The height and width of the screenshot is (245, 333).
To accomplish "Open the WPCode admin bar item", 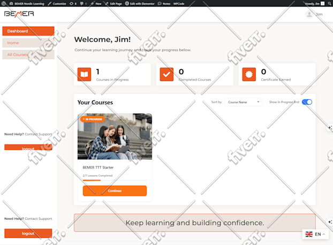I will [179, 4].
